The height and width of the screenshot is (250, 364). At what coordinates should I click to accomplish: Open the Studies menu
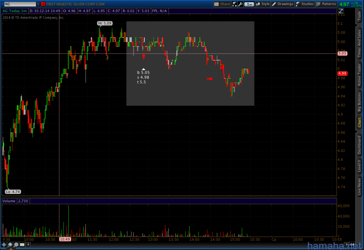click(305, 4)
